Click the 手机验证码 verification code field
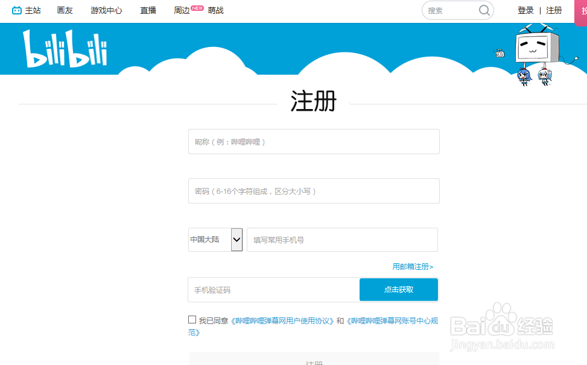 coord(271,290)
